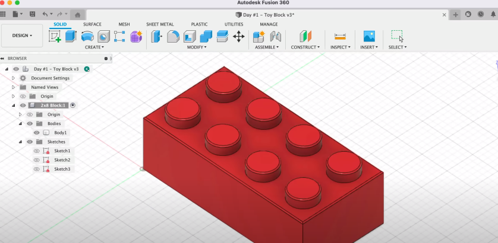Collapse the 2x8 Block:1 component

pyautogui.click(x=13, y=105)
